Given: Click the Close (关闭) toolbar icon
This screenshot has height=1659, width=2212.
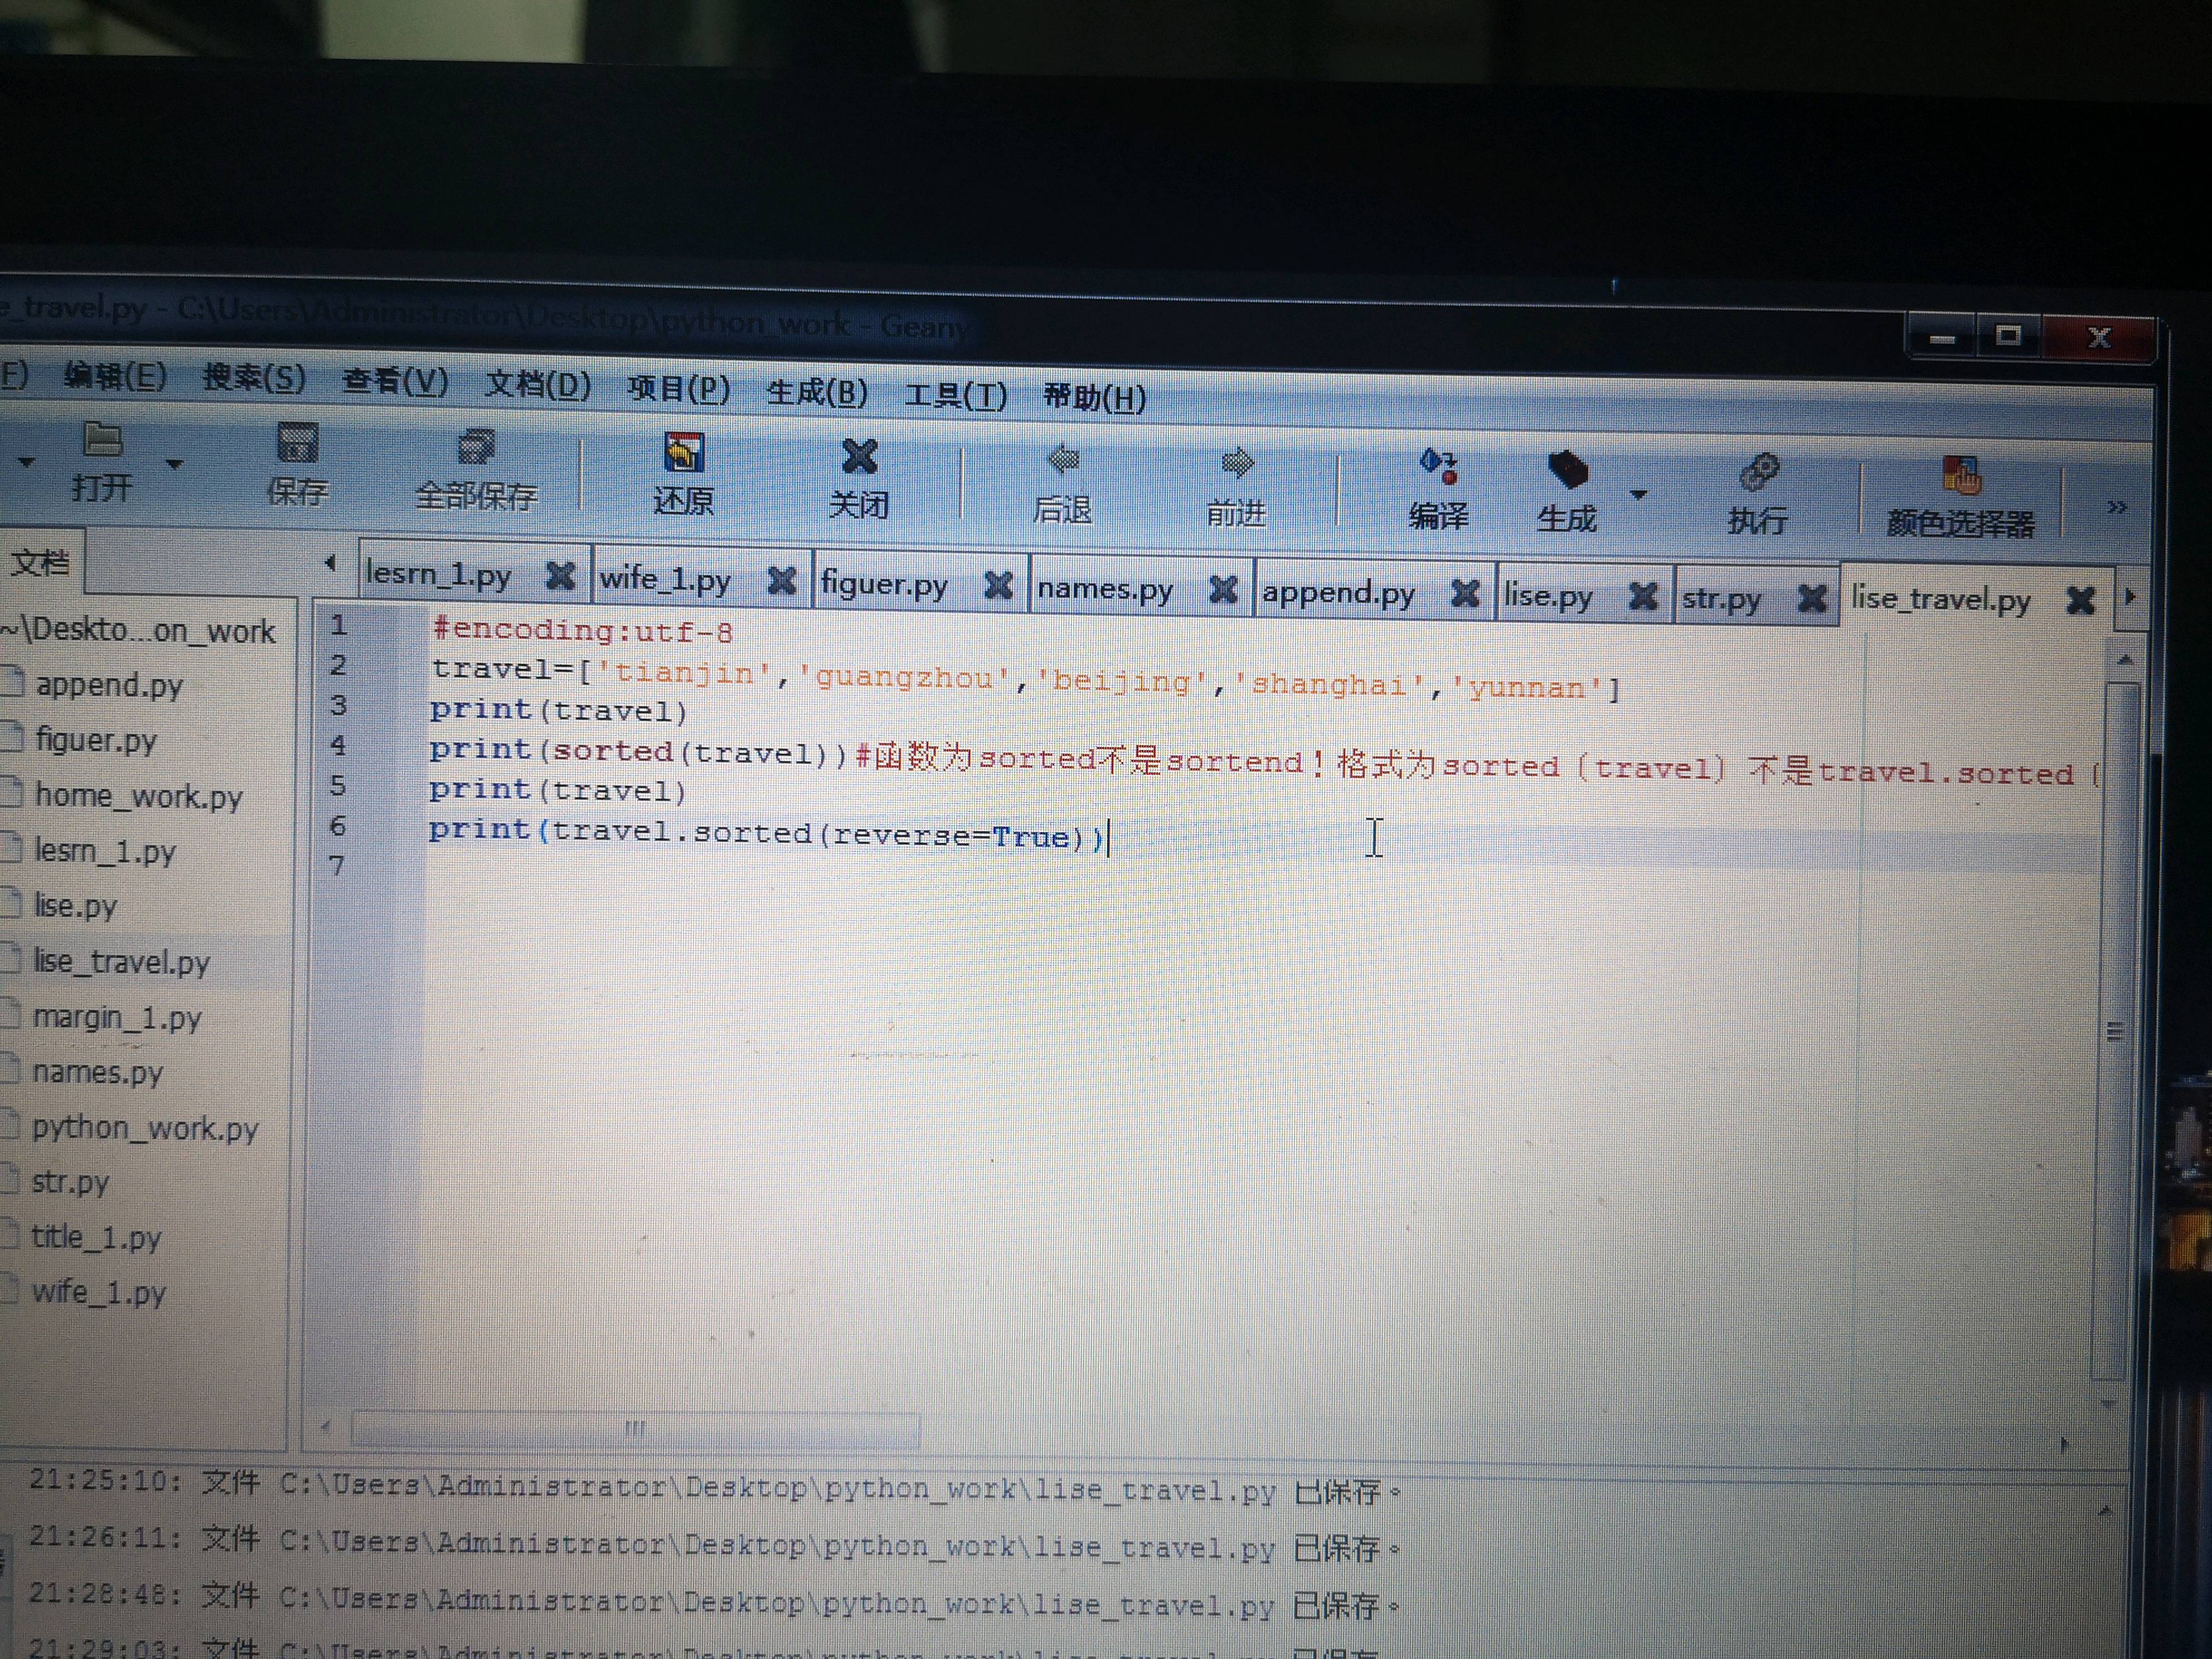Looking at the screenshot, I should pos(860,458).
